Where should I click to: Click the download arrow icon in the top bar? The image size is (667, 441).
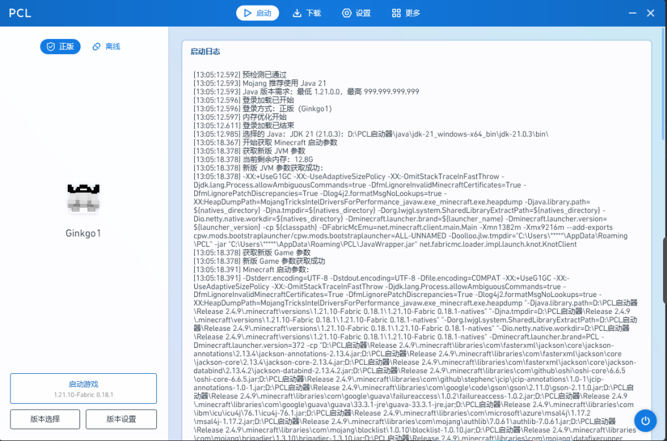coord(297,13)
